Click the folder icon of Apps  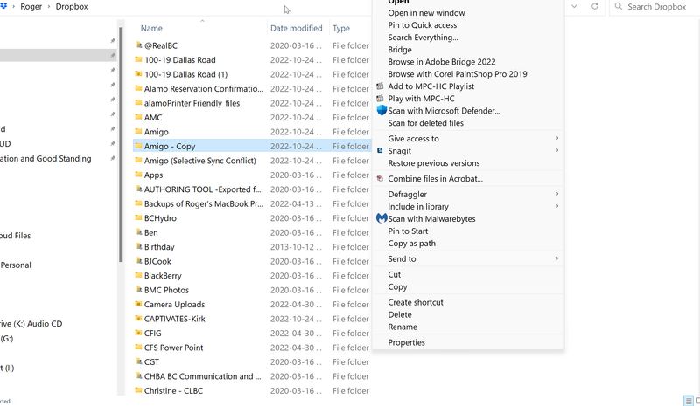[x=138, y=175]
